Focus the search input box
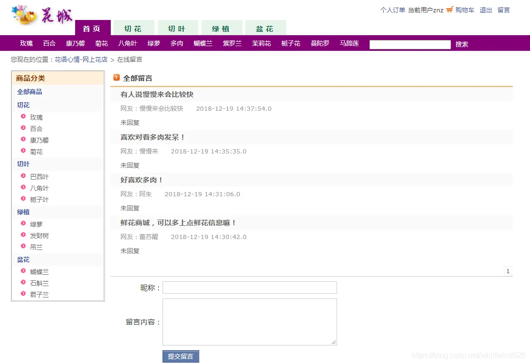This screenshot has width=530, height=364. click(410, 44)
